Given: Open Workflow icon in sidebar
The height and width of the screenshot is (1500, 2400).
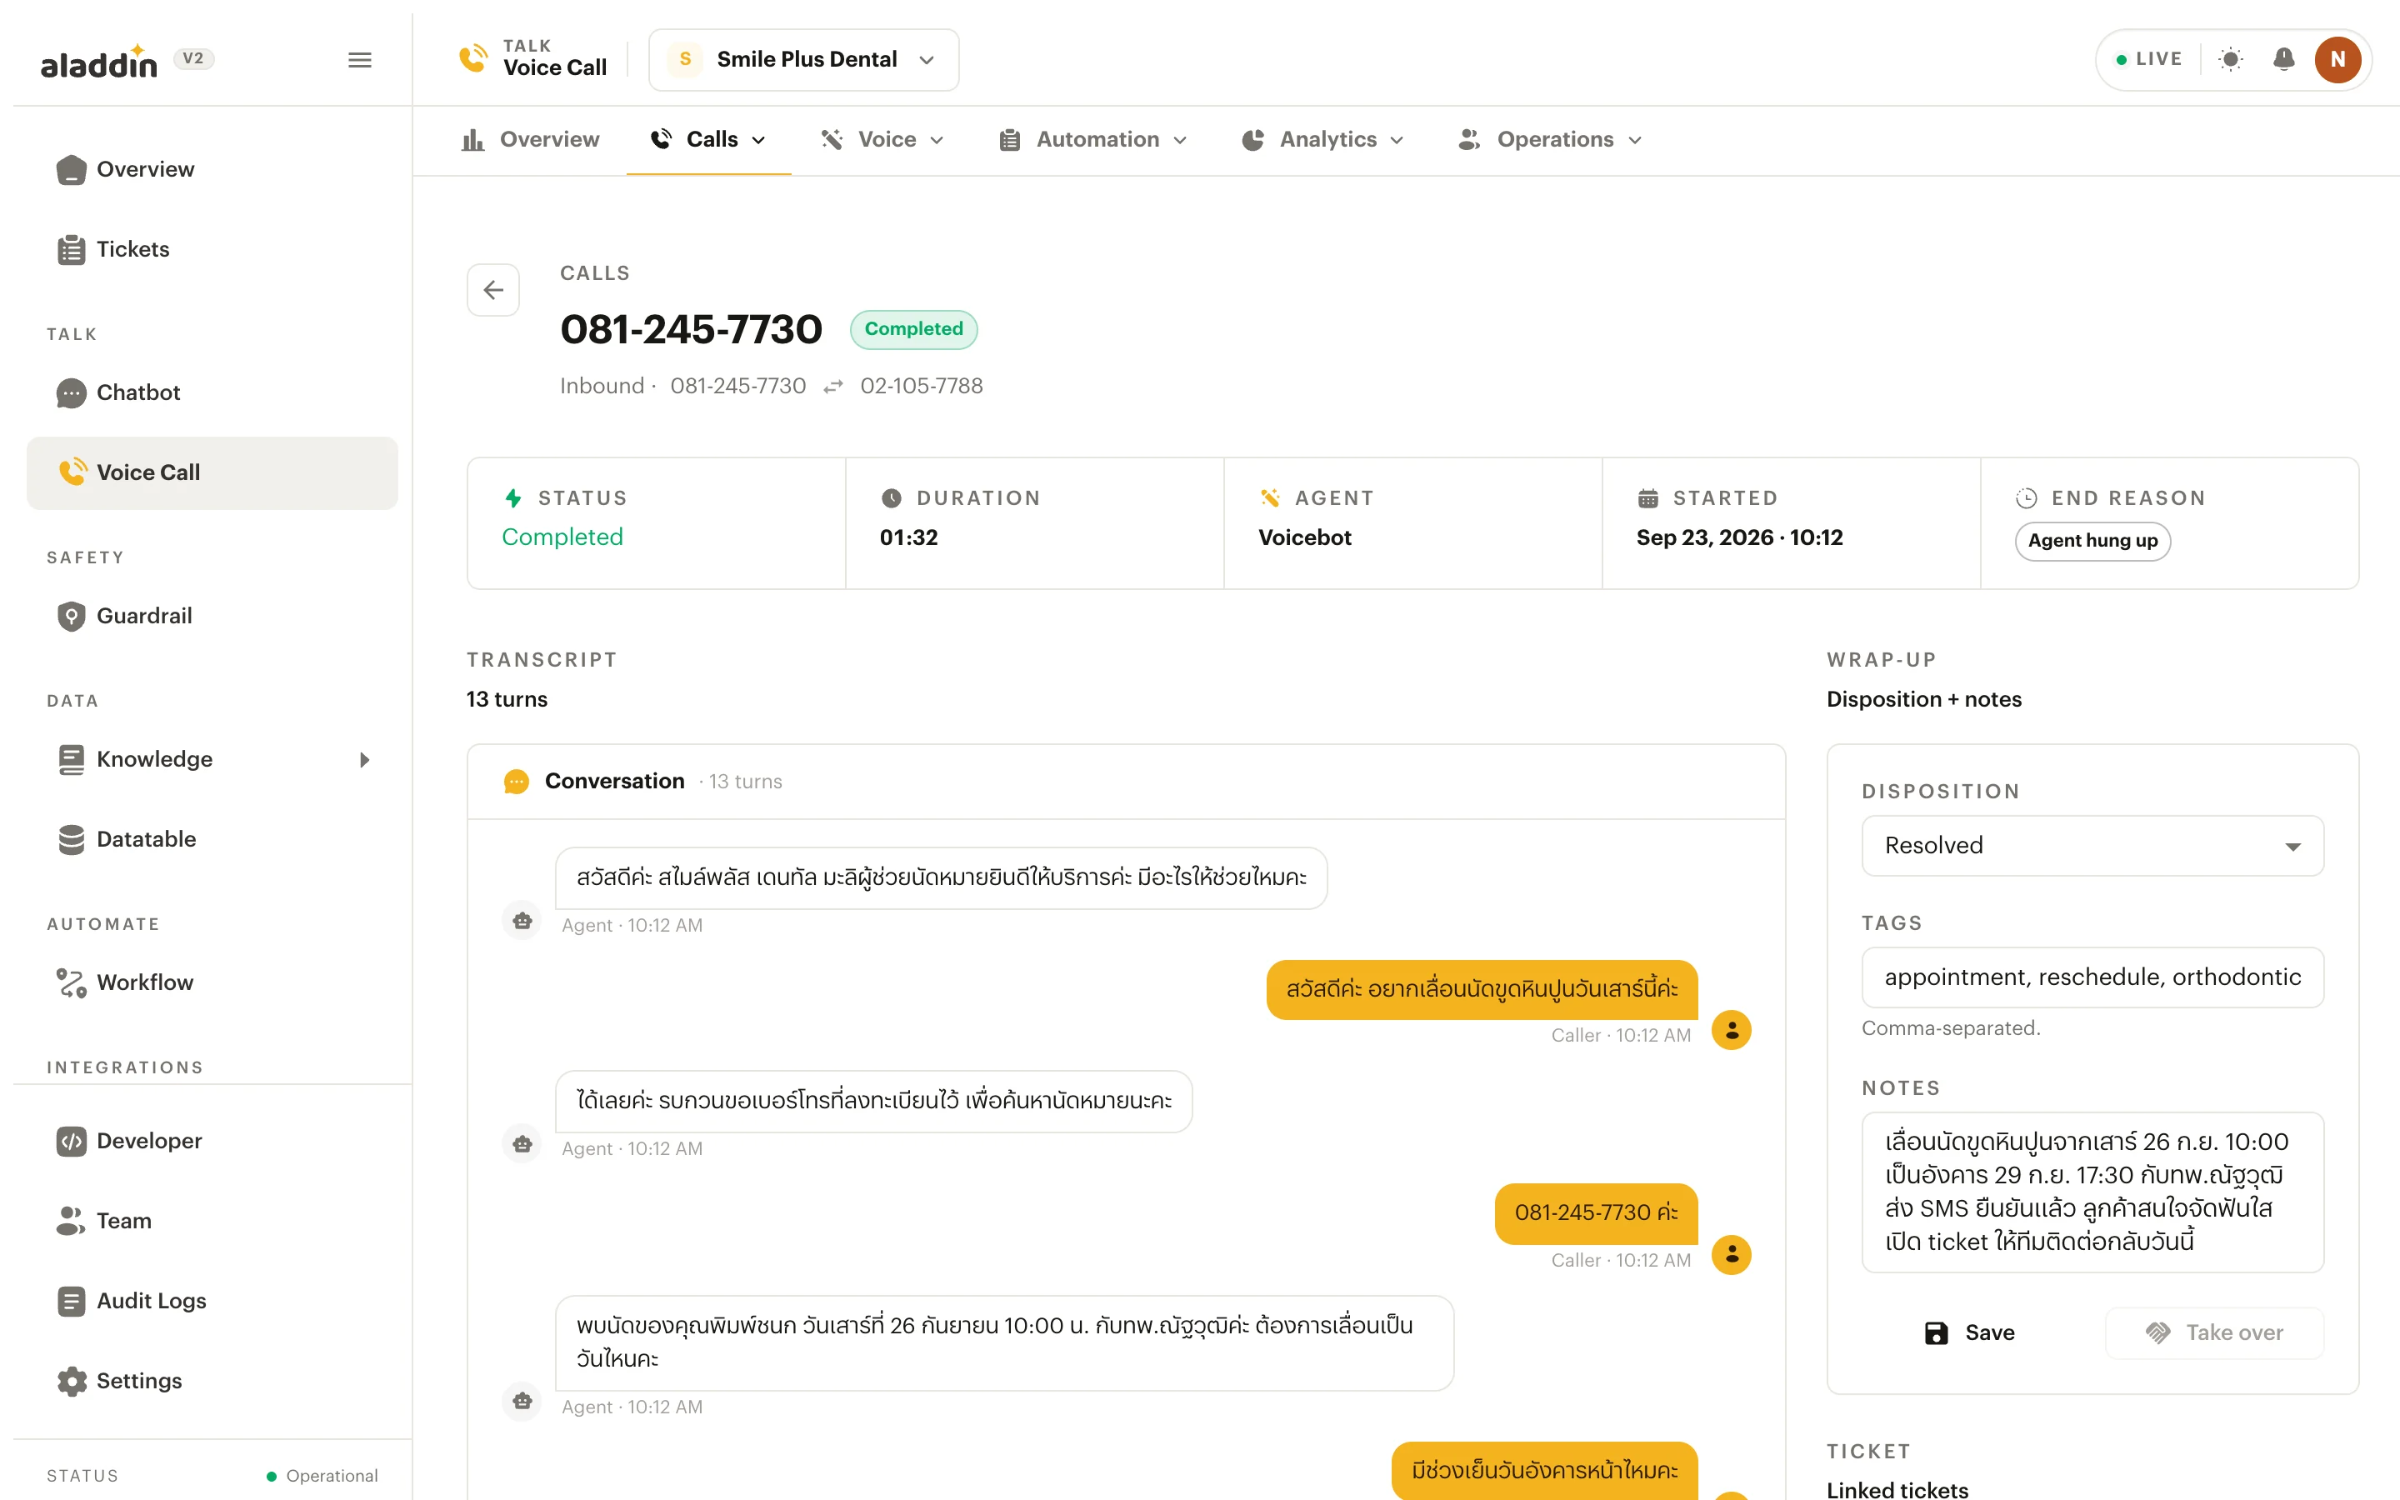Looking at the screenshot, I should click(72, 982).
